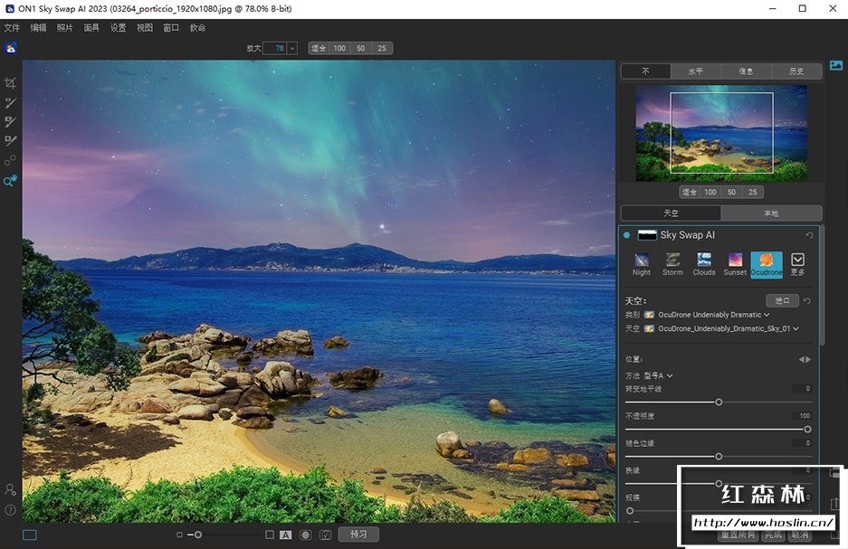Click the 进口 import button
The image size is (848, 549).
(x=781, y=300)
